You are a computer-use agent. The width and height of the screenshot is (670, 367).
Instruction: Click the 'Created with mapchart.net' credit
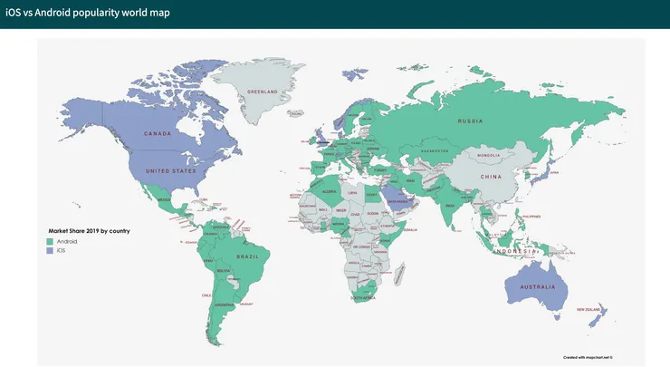(x=588, y=357)
